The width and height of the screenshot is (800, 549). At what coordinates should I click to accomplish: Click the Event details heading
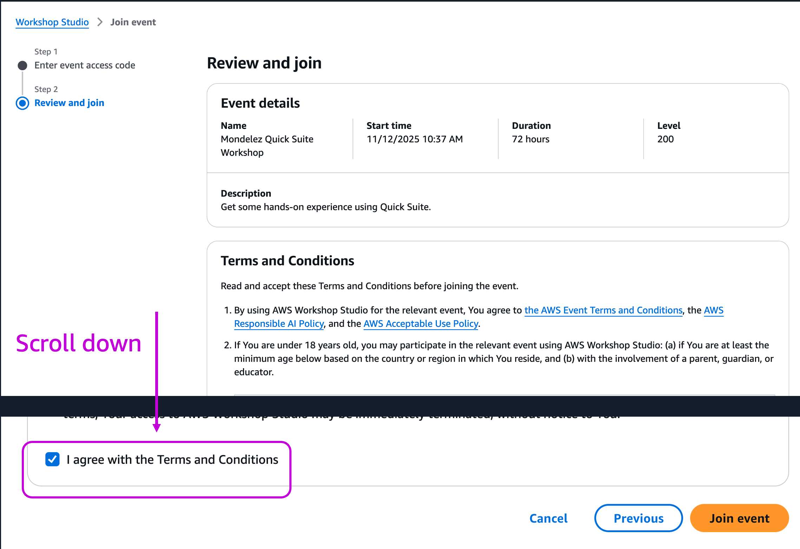pyautogui.click(x=260, y=103)
